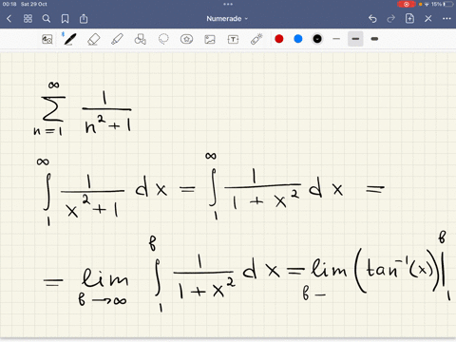The image size is (456, 342).
Task: Select the Eraser tool
Action: (93, 39)
